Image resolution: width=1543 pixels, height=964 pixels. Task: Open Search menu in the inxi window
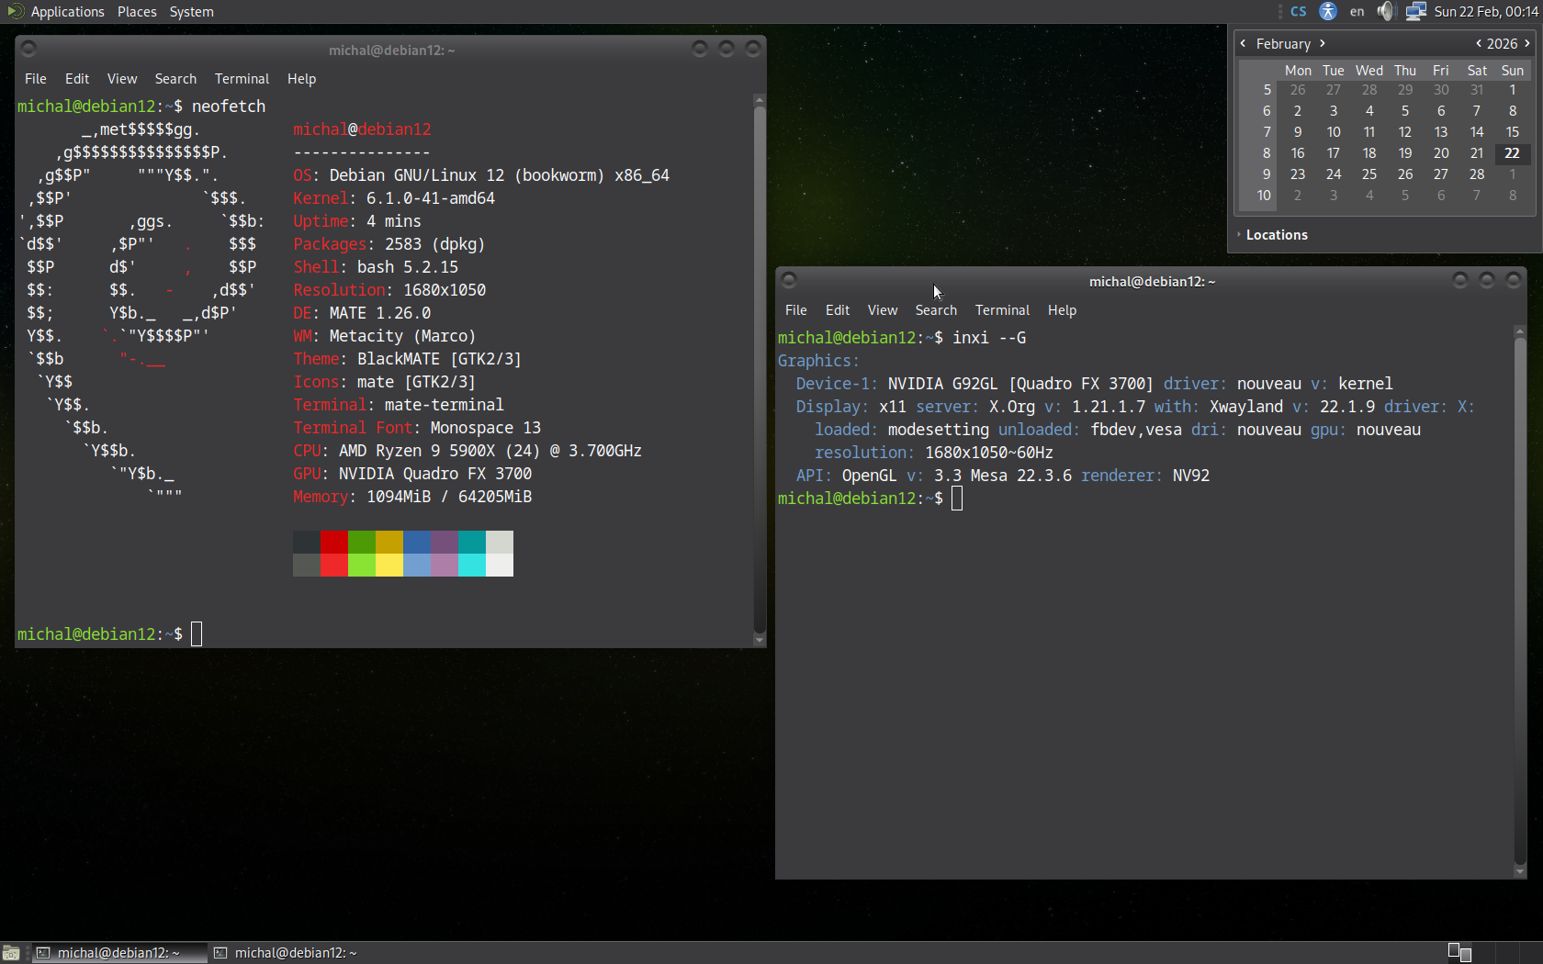[x=935, y=310]
